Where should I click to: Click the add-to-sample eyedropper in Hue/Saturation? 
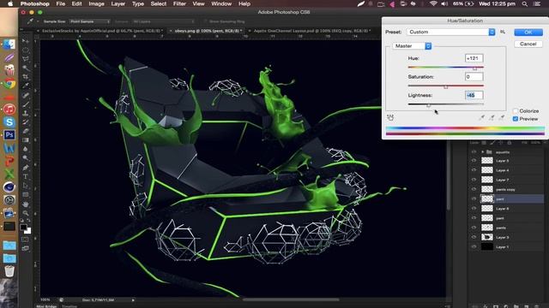click(492, 118)
